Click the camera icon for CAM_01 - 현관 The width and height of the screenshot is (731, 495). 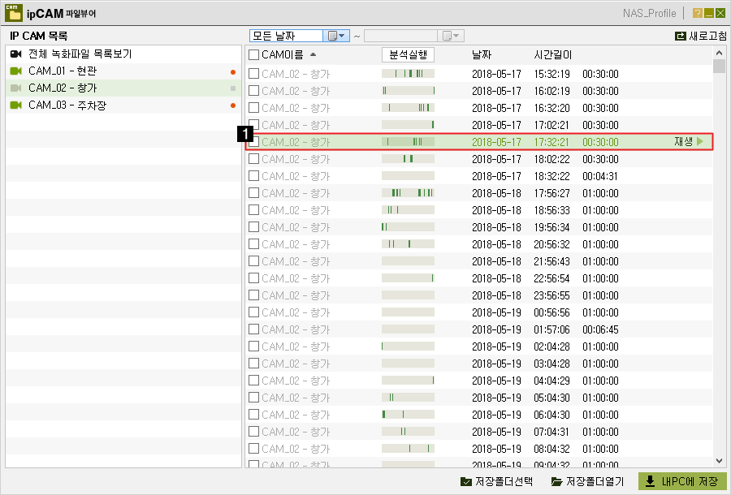coord(16,71)
